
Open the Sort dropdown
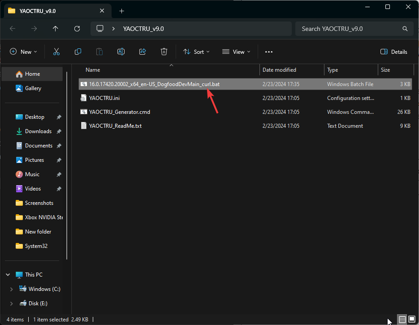[x=196, y=52]
